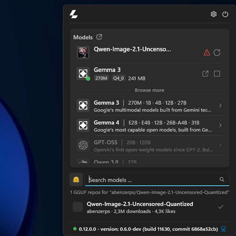Open settings via the gear icon

click(x=214, y=14)
